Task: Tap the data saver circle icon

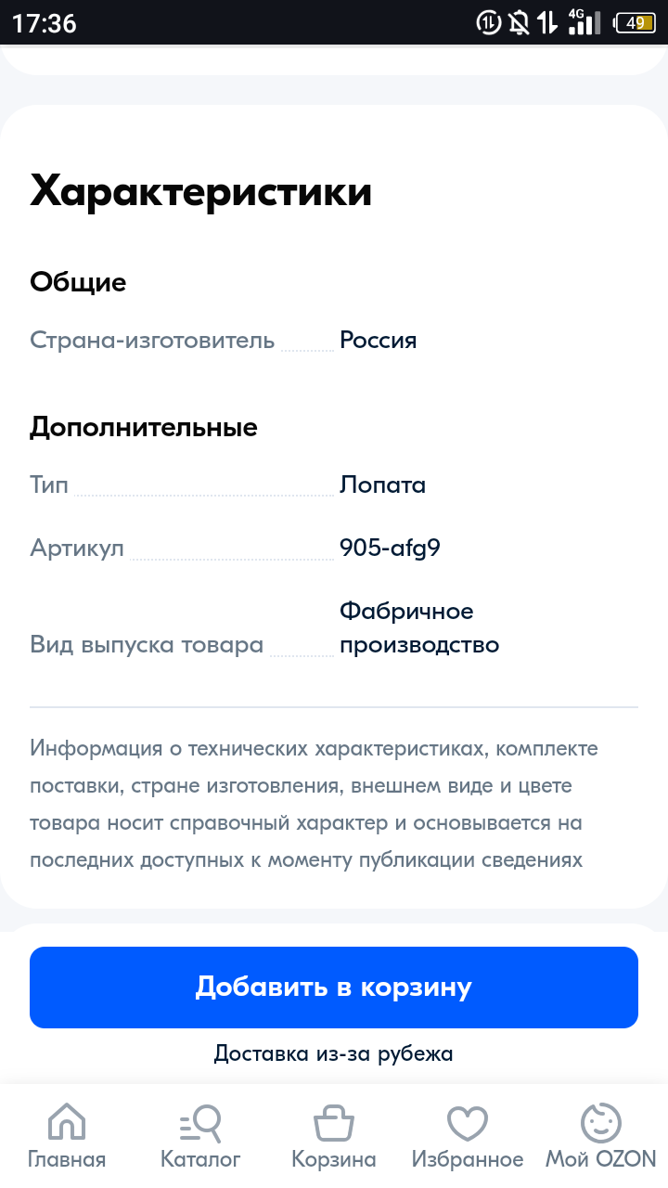Action: pyautogui.click(x=489, y=23)
